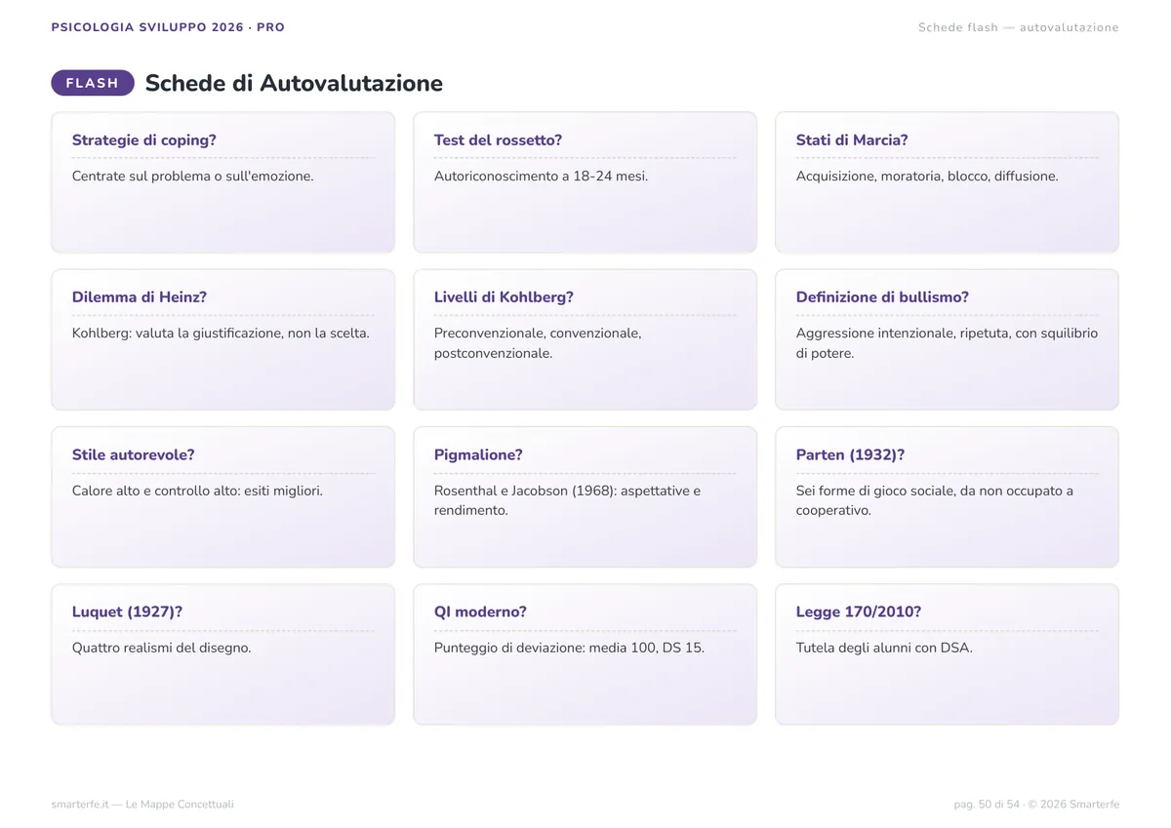Select the card title "Definizione di bullismo?"
The image size is (1171, 828).
tap(882, 297)
